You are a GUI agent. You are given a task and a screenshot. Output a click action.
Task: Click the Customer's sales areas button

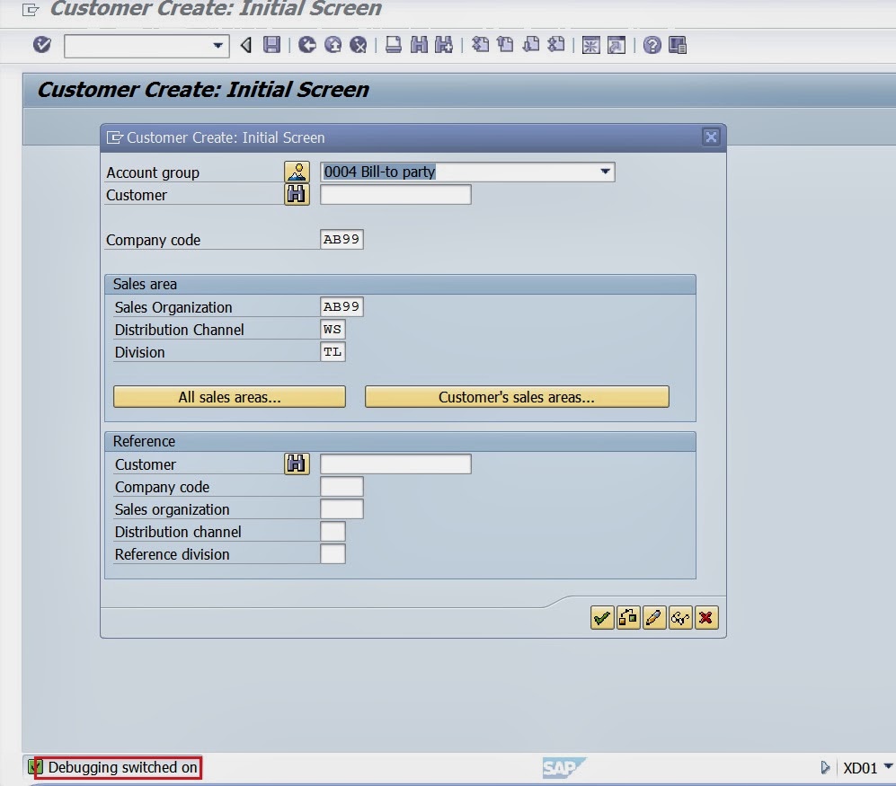click(x=517, y=397)
